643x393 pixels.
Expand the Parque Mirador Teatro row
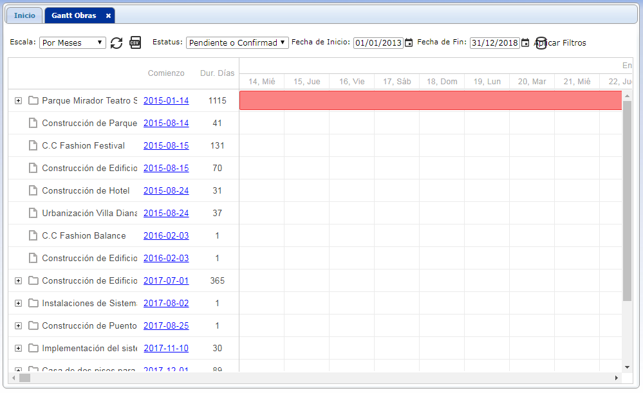[18, 100]
